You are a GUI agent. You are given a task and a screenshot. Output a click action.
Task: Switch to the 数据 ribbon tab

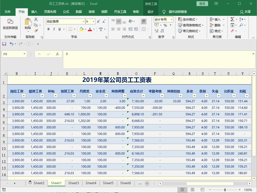click(79, 12)
